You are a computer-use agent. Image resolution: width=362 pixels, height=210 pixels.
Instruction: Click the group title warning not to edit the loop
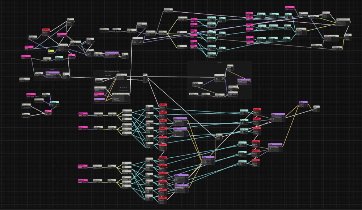point(111,71)
